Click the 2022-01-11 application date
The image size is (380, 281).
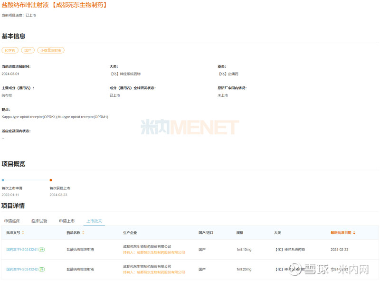(x=10, y=195)
